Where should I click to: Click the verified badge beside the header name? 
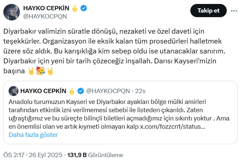click(x=84, y=8)
